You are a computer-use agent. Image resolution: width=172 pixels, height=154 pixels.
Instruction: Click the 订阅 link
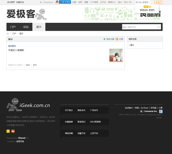click(x=121, y=39)
